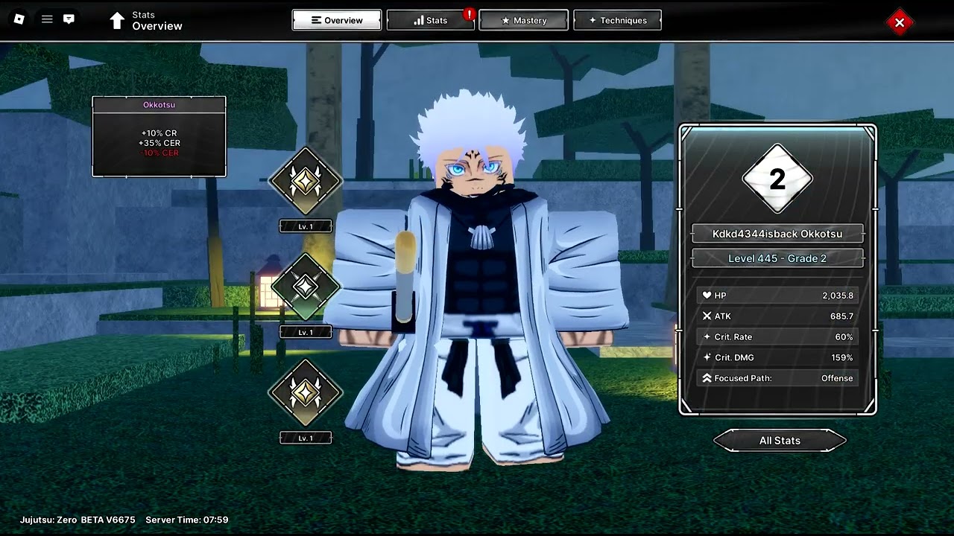Click the ATK crossed swords icon
The height and width of the screenshot is (536, 954).
(707, 316)
